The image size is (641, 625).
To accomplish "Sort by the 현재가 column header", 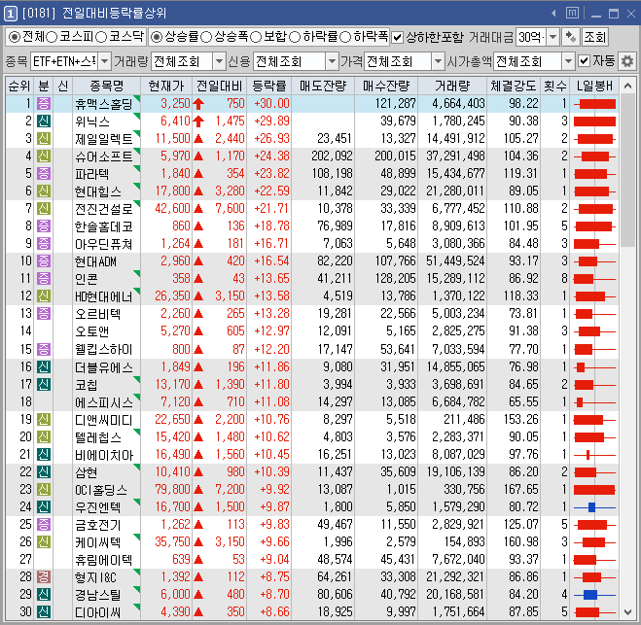I will click(166, 86).
